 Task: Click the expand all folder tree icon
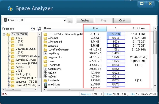[33, 29]
